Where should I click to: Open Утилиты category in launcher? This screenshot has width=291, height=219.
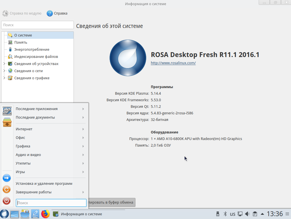coord(50,163)
